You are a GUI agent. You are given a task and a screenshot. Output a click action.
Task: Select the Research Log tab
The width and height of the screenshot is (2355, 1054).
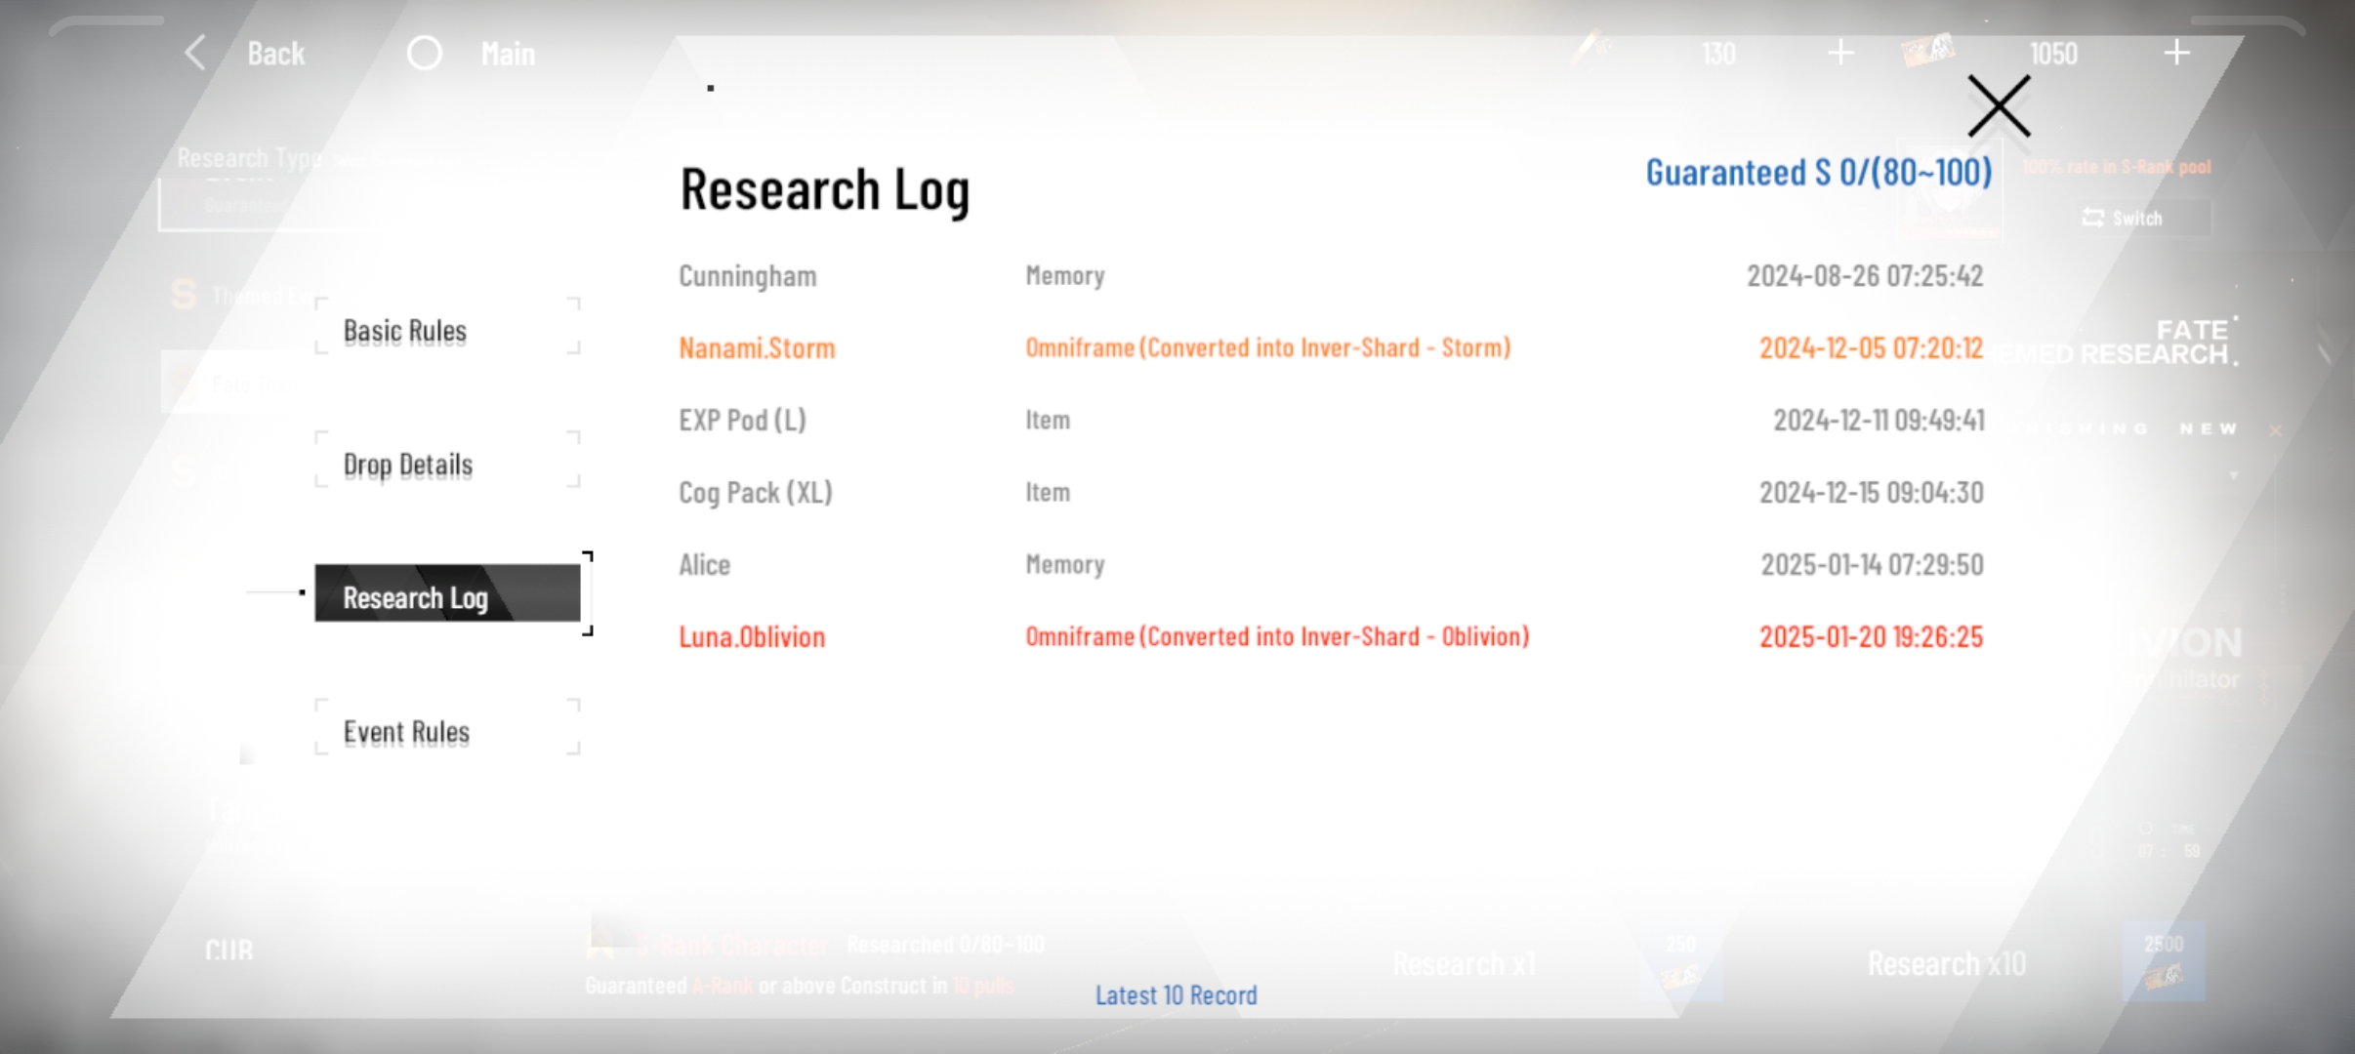[448, 593]
